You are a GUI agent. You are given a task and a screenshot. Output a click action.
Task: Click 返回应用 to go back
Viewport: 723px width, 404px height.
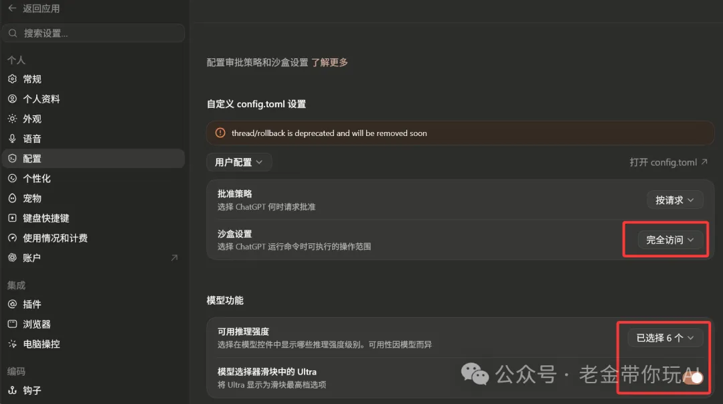41,8
